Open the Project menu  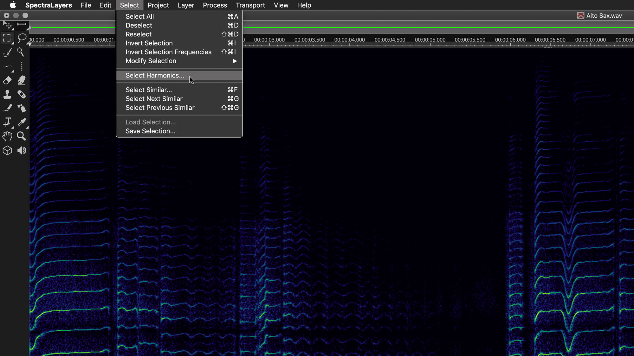158,5
